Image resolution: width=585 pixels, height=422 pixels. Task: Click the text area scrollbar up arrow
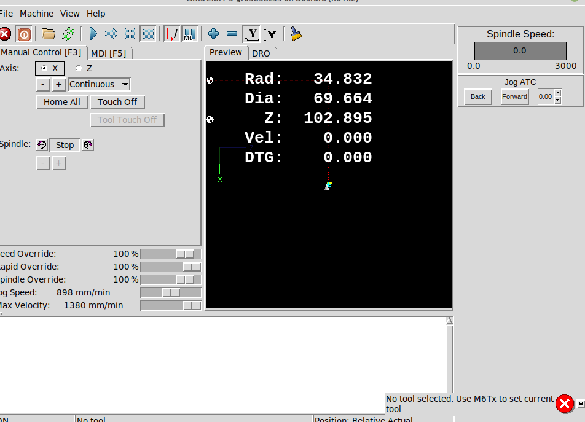point(449,321)
